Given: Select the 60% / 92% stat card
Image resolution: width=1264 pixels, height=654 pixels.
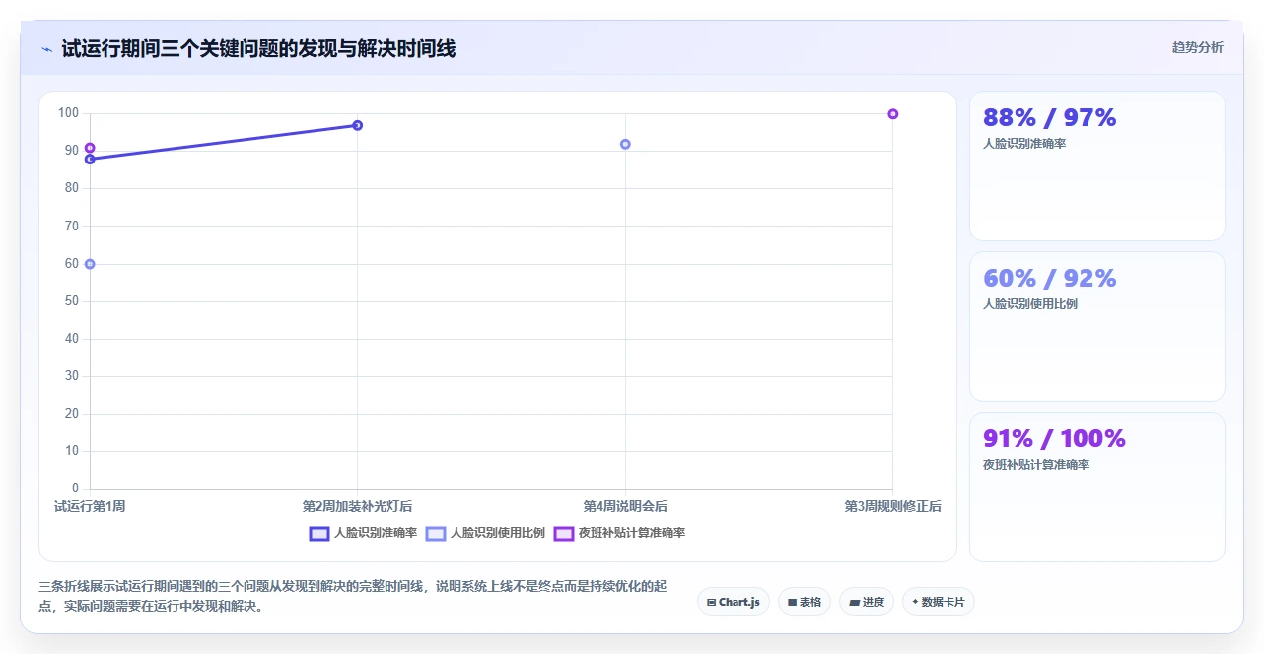Looking at the screenshot, I should coord(1096,326).
